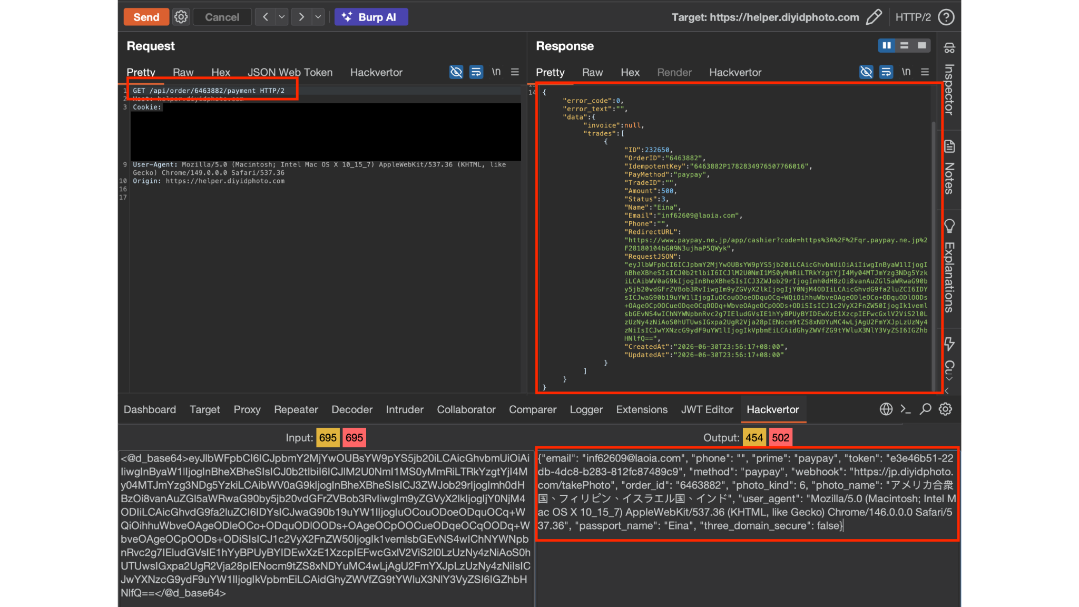Click the "PayMethod":"paypay" line in Response
The width and height of the screenshot is (1079, 607).
[667, 174]
